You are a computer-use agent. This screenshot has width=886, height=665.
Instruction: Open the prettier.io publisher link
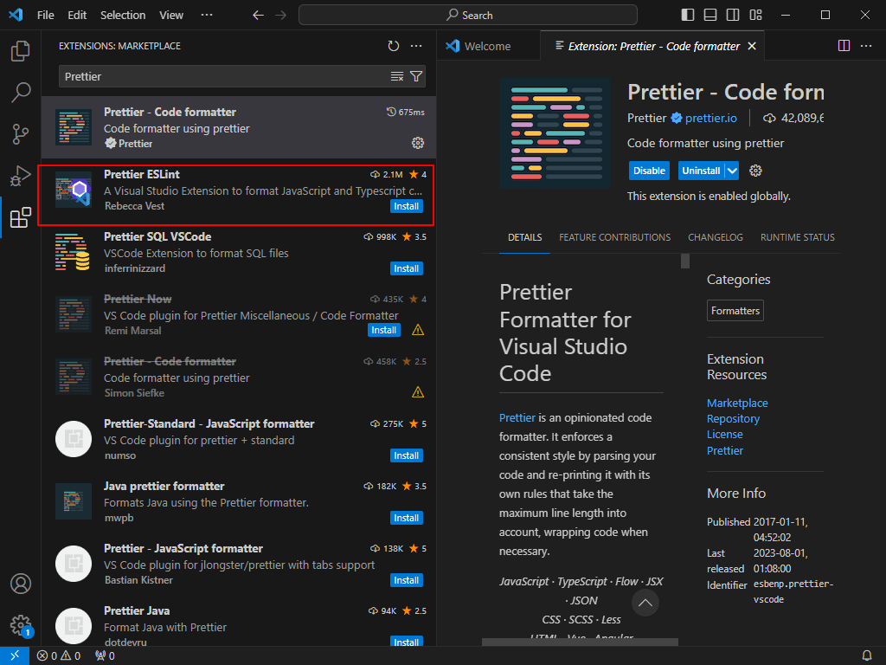[x=711, y=118]
